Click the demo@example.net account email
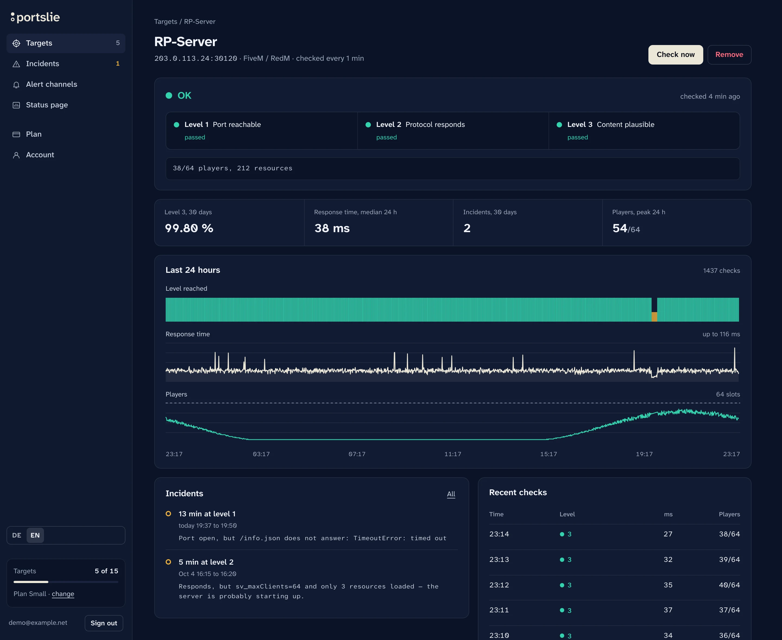 pos(38,623)
